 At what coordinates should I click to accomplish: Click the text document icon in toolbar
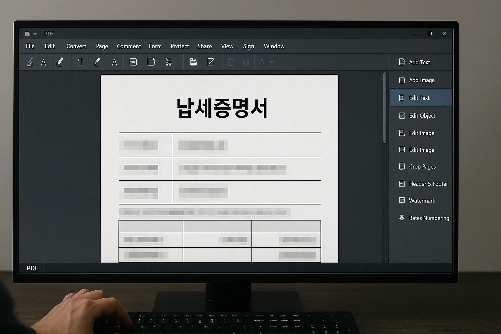[x=193, y=62]
